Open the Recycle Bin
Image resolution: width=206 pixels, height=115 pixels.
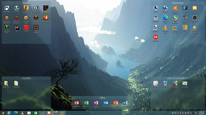pyautogui.click(x=165, y=84)
